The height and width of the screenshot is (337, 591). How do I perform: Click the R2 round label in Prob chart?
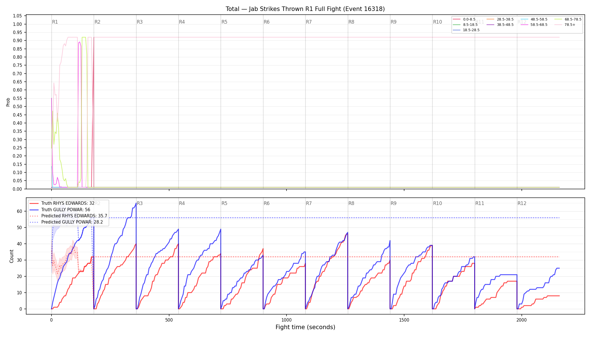click(x=97, y=22)
